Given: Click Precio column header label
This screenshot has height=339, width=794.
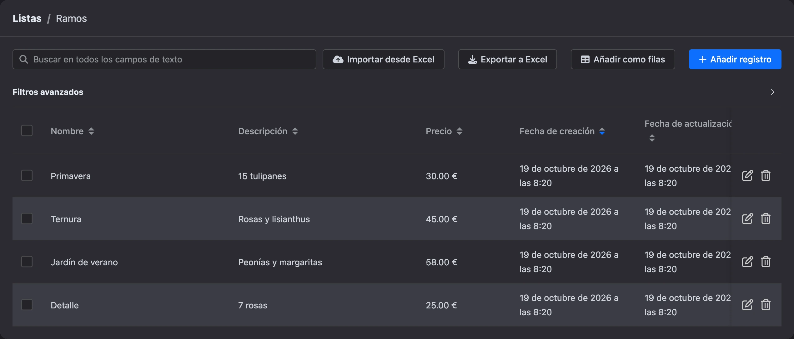Looking at the screenshot, I should [439, 131].
